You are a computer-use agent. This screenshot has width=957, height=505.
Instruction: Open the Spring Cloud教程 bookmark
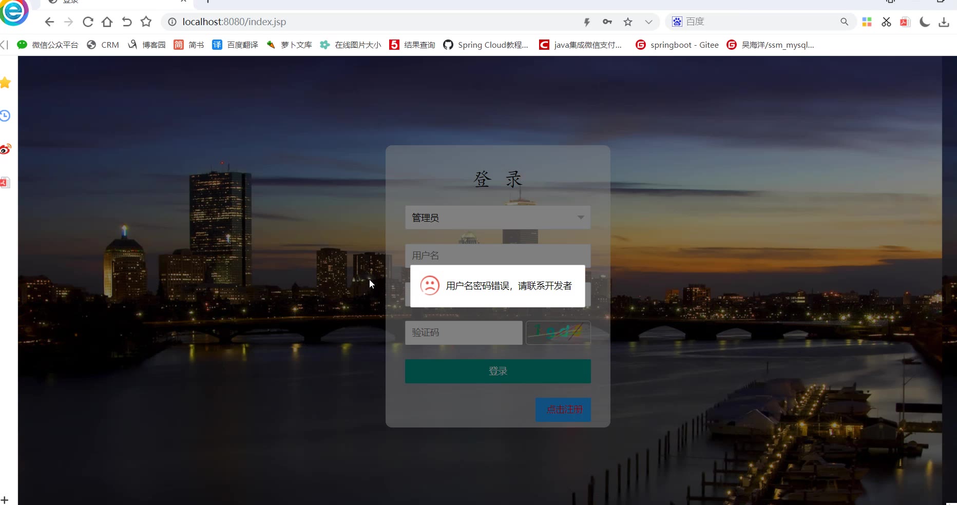point(486,45)
